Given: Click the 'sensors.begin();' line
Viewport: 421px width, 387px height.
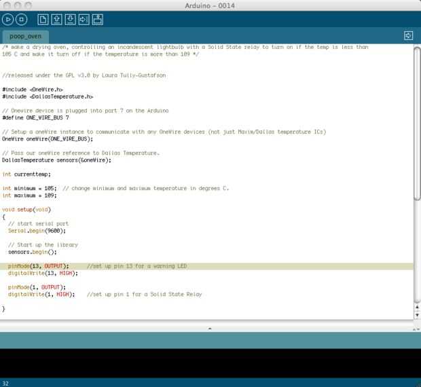Looking at the screenshot, I should click(32, 252).
